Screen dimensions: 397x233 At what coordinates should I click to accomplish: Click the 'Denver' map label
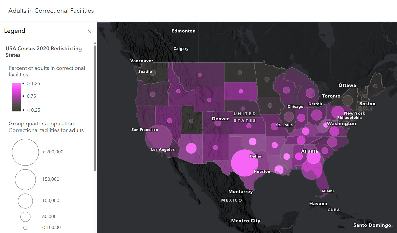pyautogui.click(x=220, y=119)
